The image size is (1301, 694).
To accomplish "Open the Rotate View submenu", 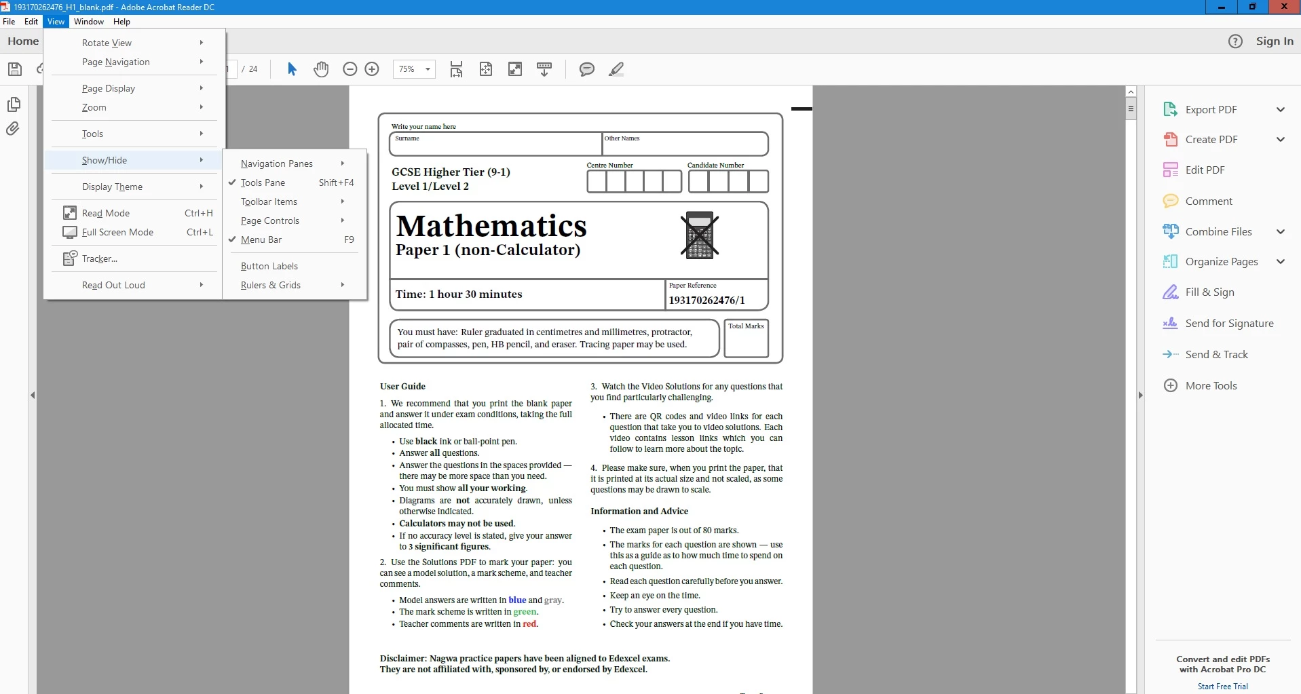I will [x=134, y=43].
